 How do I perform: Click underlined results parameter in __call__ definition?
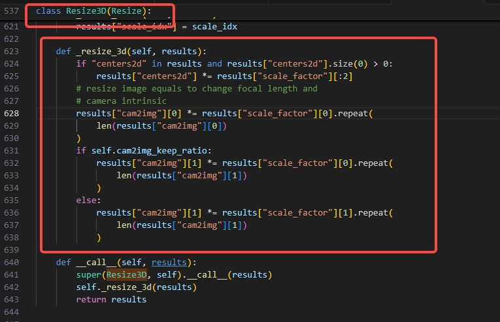pos(169,262)
